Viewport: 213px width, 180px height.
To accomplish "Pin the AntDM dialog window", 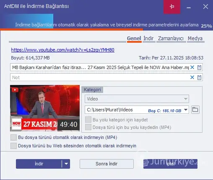I will click(x=172, y=7).
